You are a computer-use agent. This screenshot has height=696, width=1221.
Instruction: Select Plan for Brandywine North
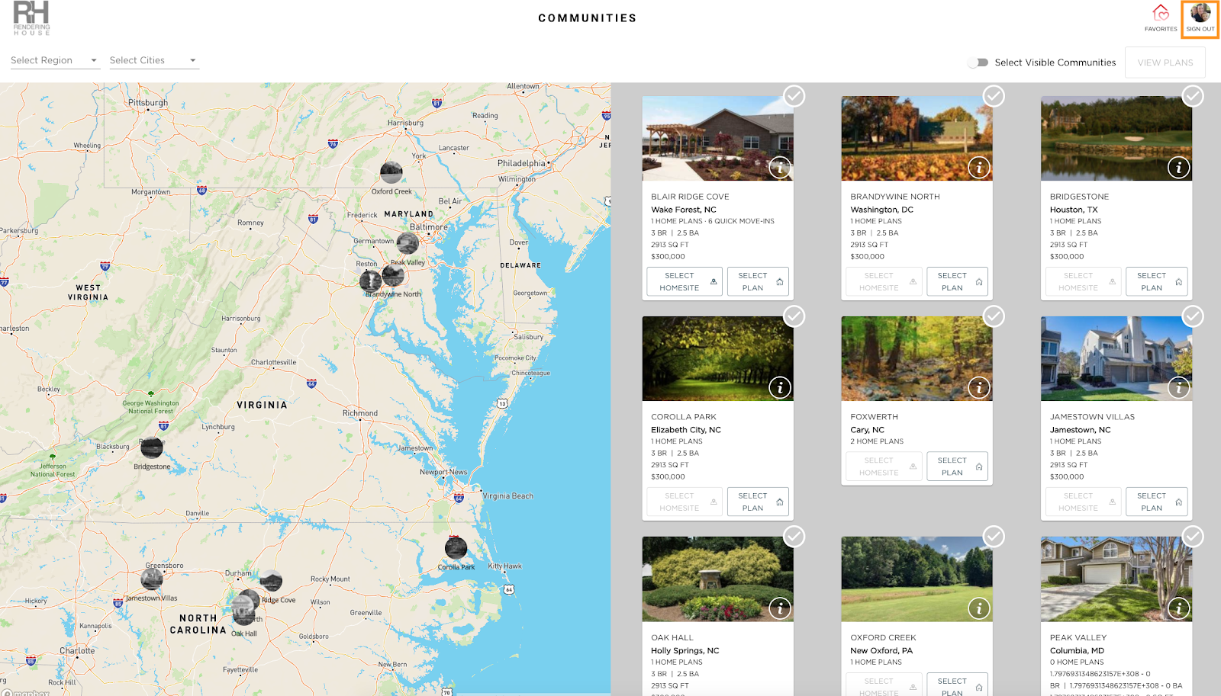click(957, 281)
